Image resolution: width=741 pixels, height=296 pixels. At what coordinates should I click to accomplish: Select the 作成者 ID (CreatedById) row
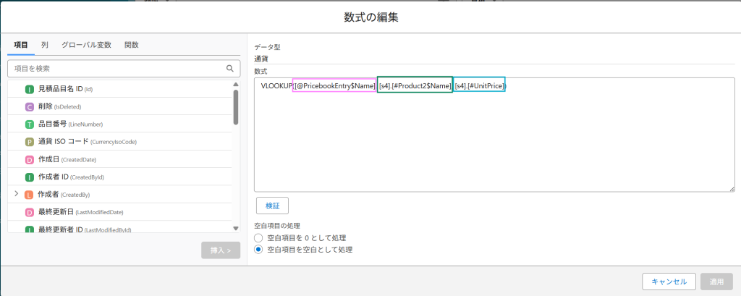(120, 177)
